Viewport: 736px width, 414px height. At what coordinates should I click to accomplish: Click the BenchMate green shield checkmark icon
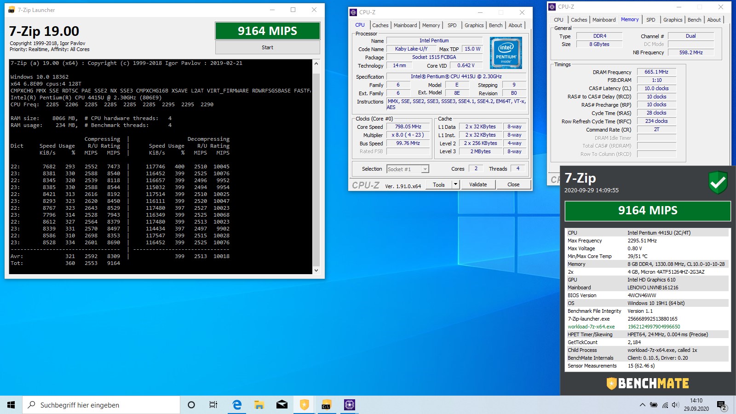(718, 182)
